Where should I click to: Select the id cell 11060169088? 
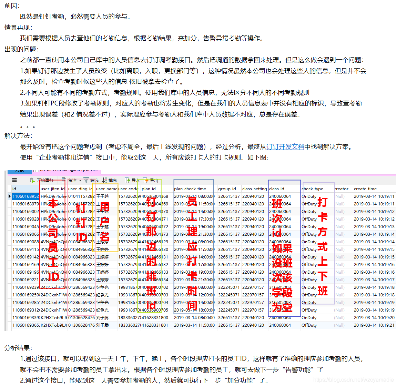coord(25,242)
